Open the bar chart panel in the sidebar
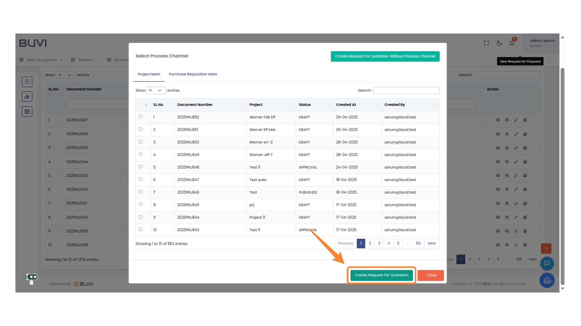The image size is (581, 326). [x=27, y=97]
